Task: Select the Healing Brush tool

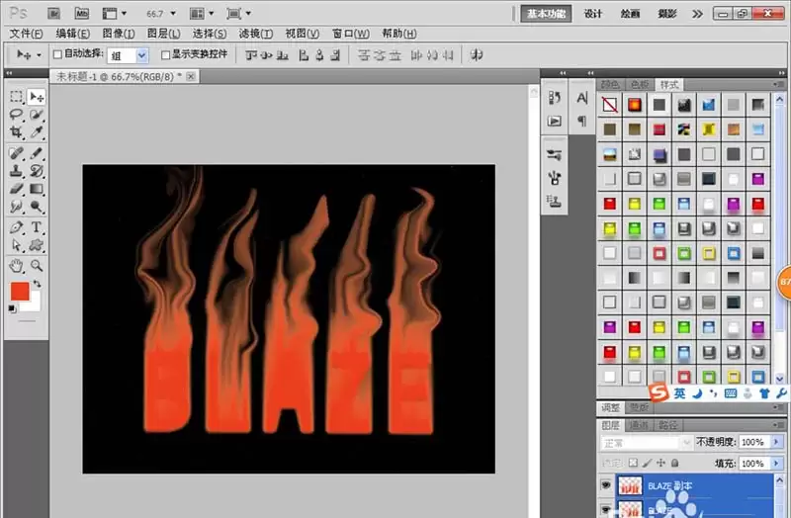Action: click(x=16, y=153)
